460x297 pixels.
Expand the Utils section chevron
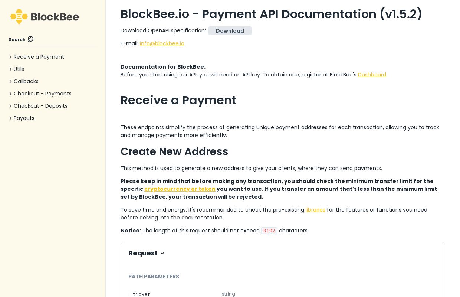tap(10, 69)
